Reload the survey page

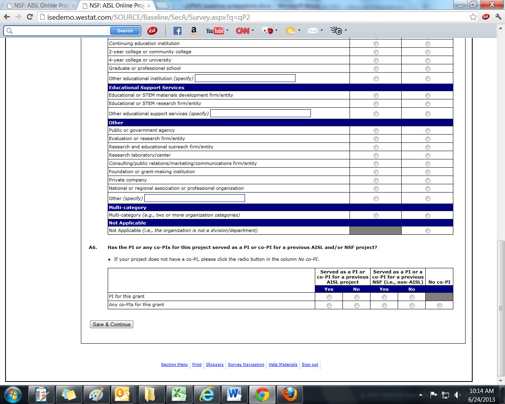pos(30,17)
